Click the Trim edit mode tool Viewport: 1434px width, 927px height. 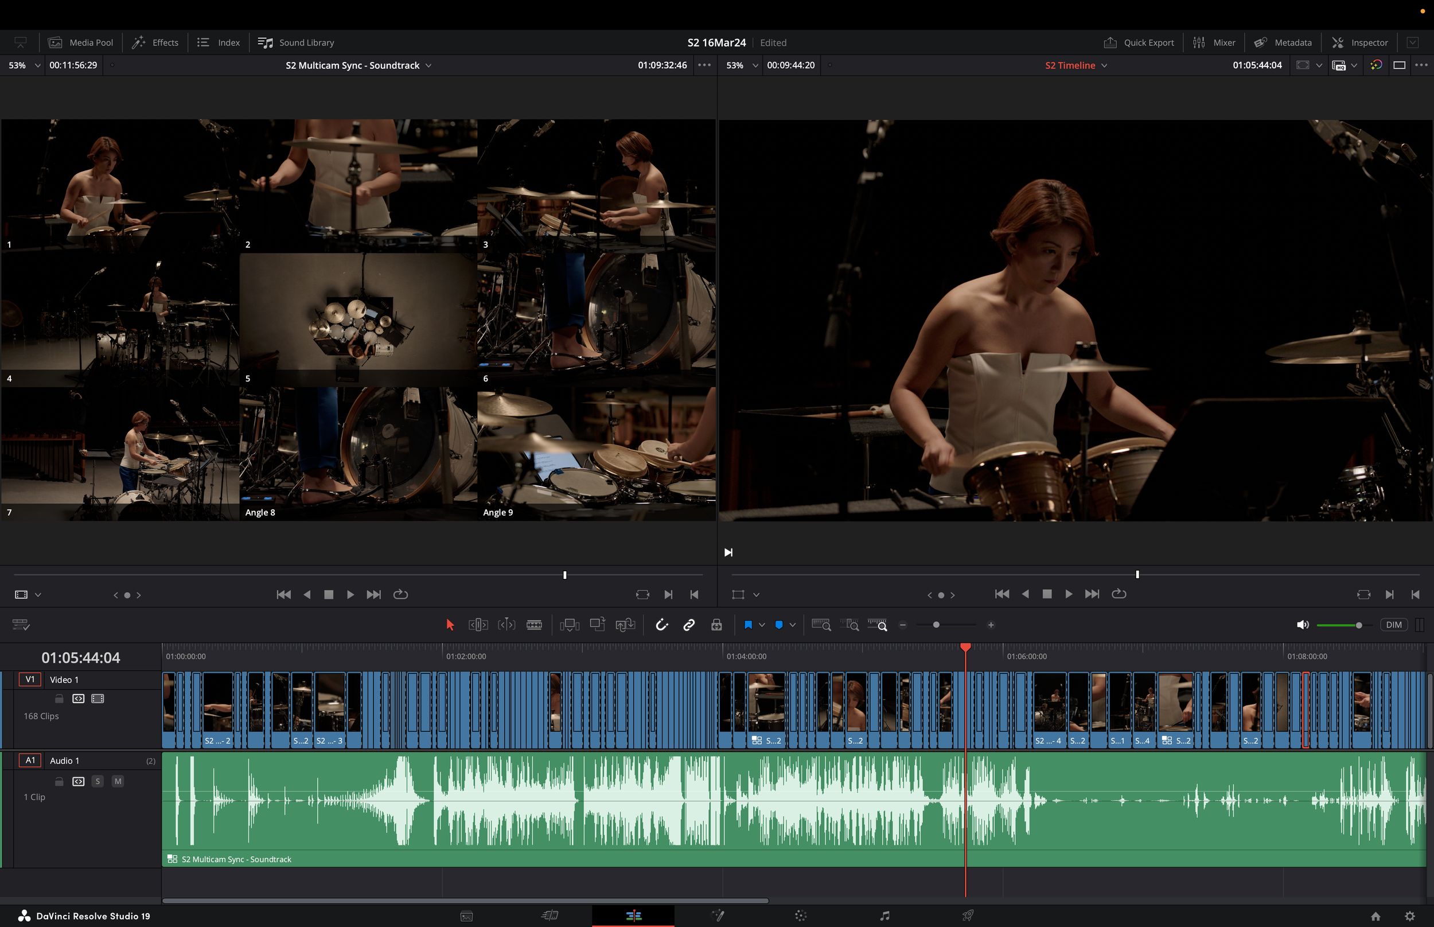(x=478, y=625)
